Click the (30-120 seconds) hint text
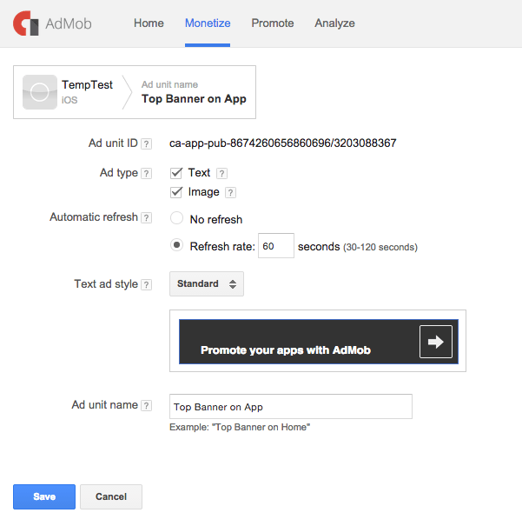522x526 pixels. [x=380, y=247]
